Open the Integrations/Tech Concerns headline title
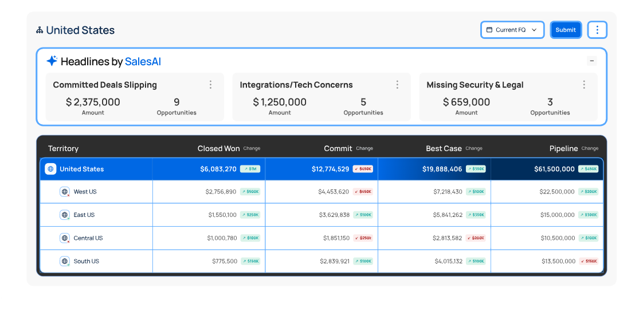 coord(296,85)
